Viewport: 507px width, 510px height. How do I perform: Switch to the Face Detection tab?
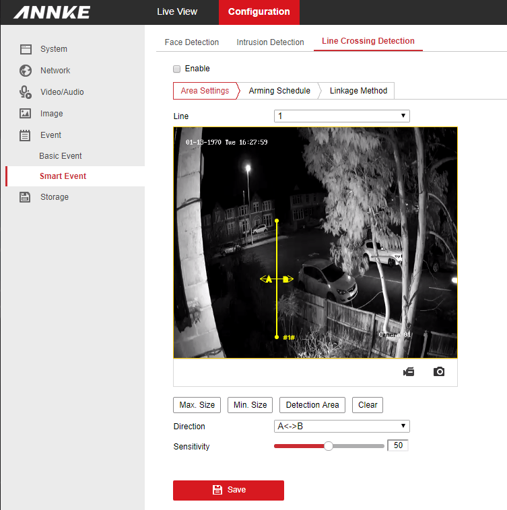click(192, 42)
